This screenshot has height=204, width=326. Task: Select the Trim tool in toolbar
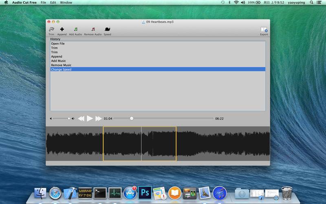point(51,30)
